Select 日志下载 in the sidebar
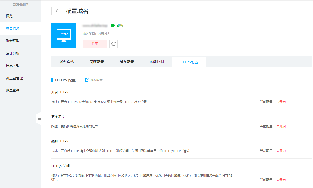The height and width of the screenshot is (188, 313). click(13, 66)
